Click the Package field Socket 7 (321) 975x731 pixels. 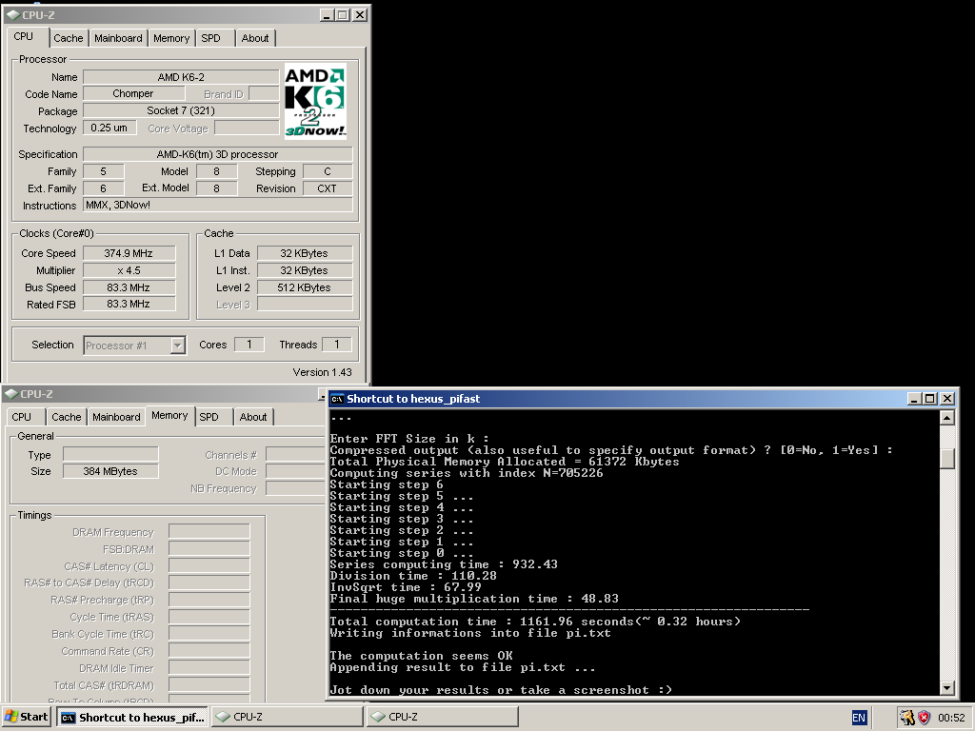[181, 110]
